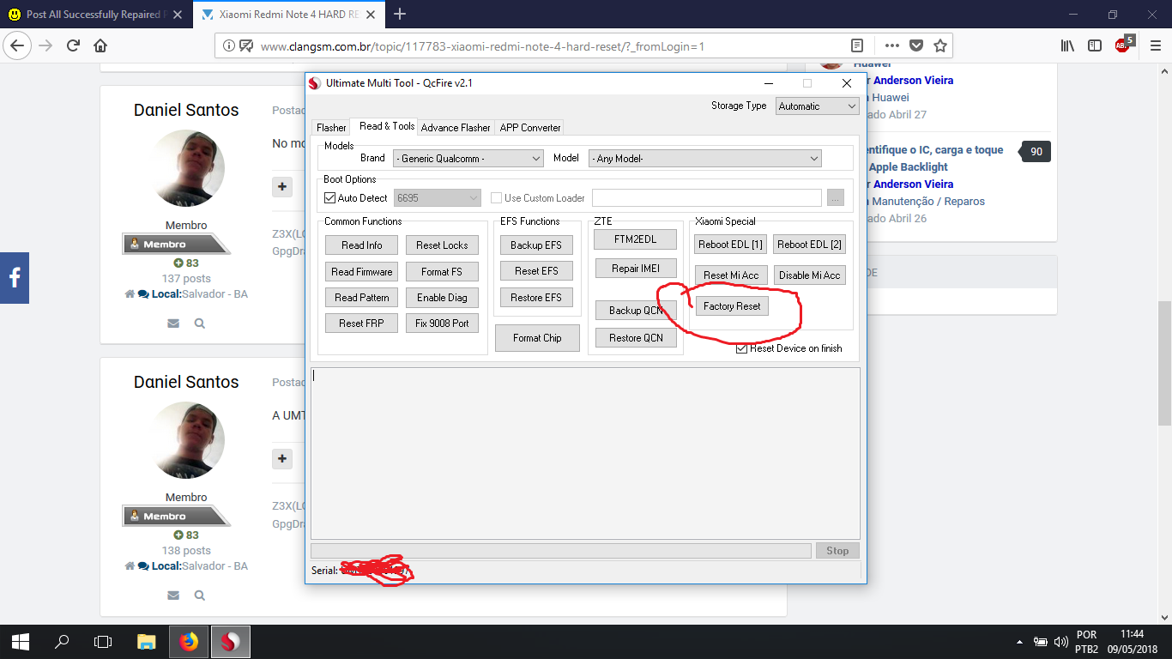
Task: Bookmark this page with the star icon
Action: pyautogui.click(x=940, y=45)
